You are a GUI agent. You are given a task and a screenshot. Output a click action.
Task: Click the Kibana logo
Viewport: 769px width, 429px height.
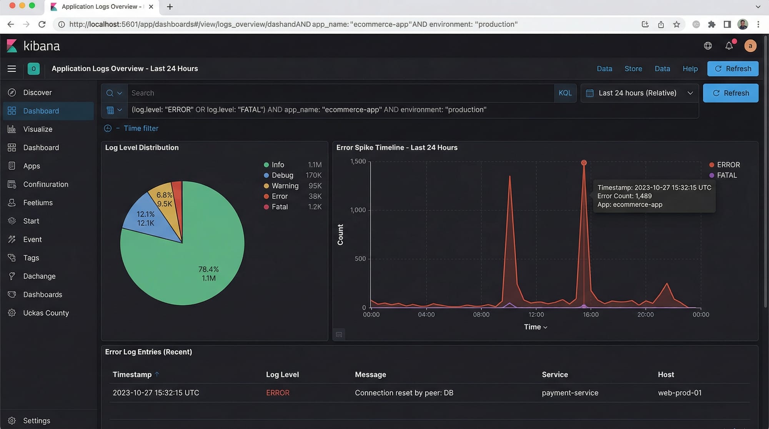pos(12,46)
